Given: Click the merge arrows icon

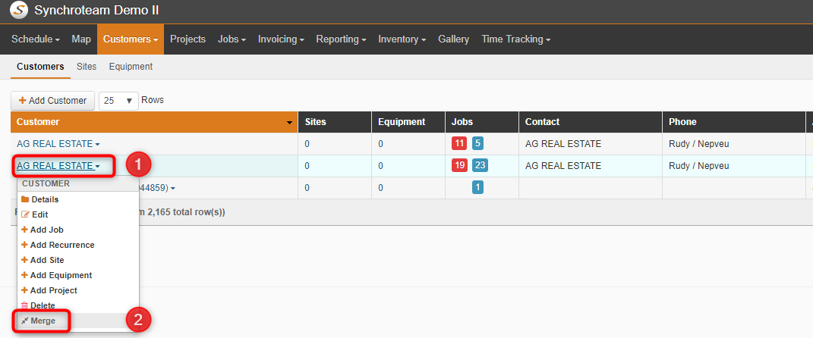Looking at the screenshot, I should [24, 321].
